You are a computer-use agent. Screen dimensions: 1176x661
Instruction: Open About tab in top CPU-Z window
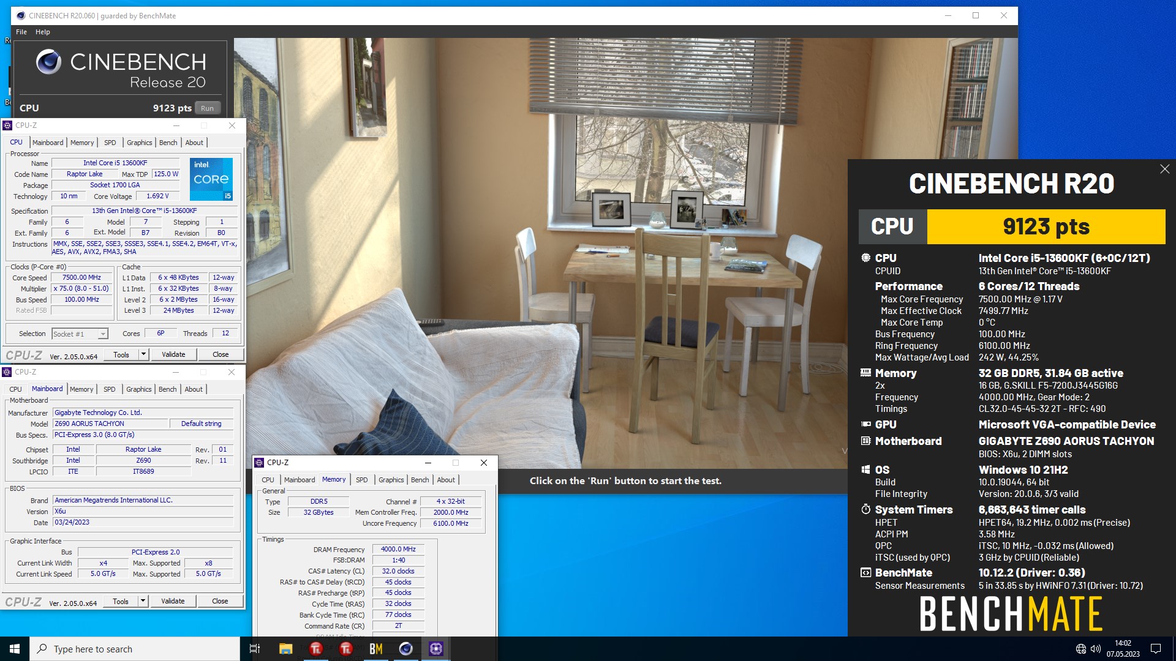194,143
